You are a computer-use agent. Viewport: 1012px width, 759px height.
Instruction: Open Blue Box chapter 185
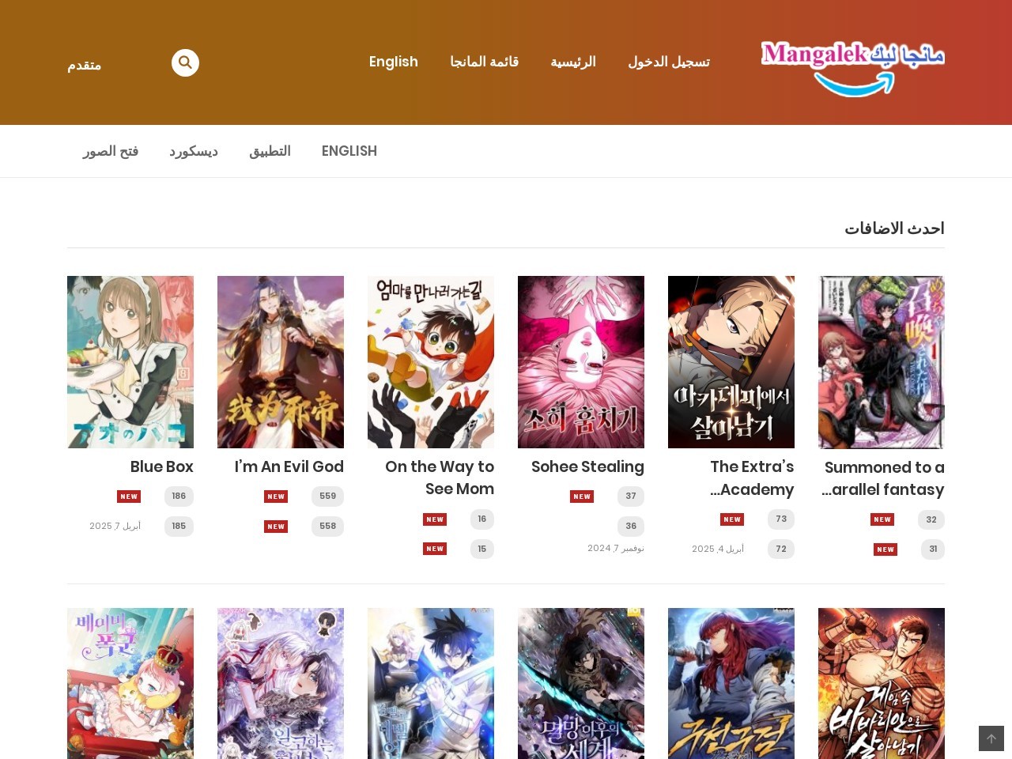click(x=179, y=527)
